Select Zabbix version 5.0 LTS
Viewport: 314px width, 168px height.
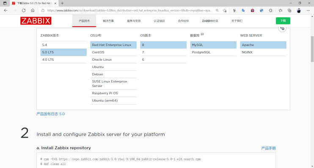(63, 52)
